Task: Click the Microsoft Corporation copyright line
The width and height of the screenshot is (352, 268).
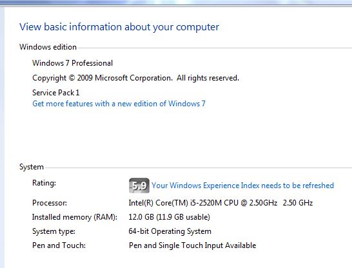Action: click(135, 78)
